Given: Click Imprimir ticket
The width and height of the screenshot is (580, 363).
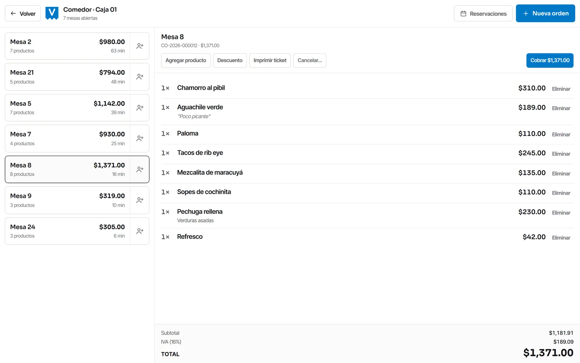Looking at the screenshot, I should coord(270,61).
